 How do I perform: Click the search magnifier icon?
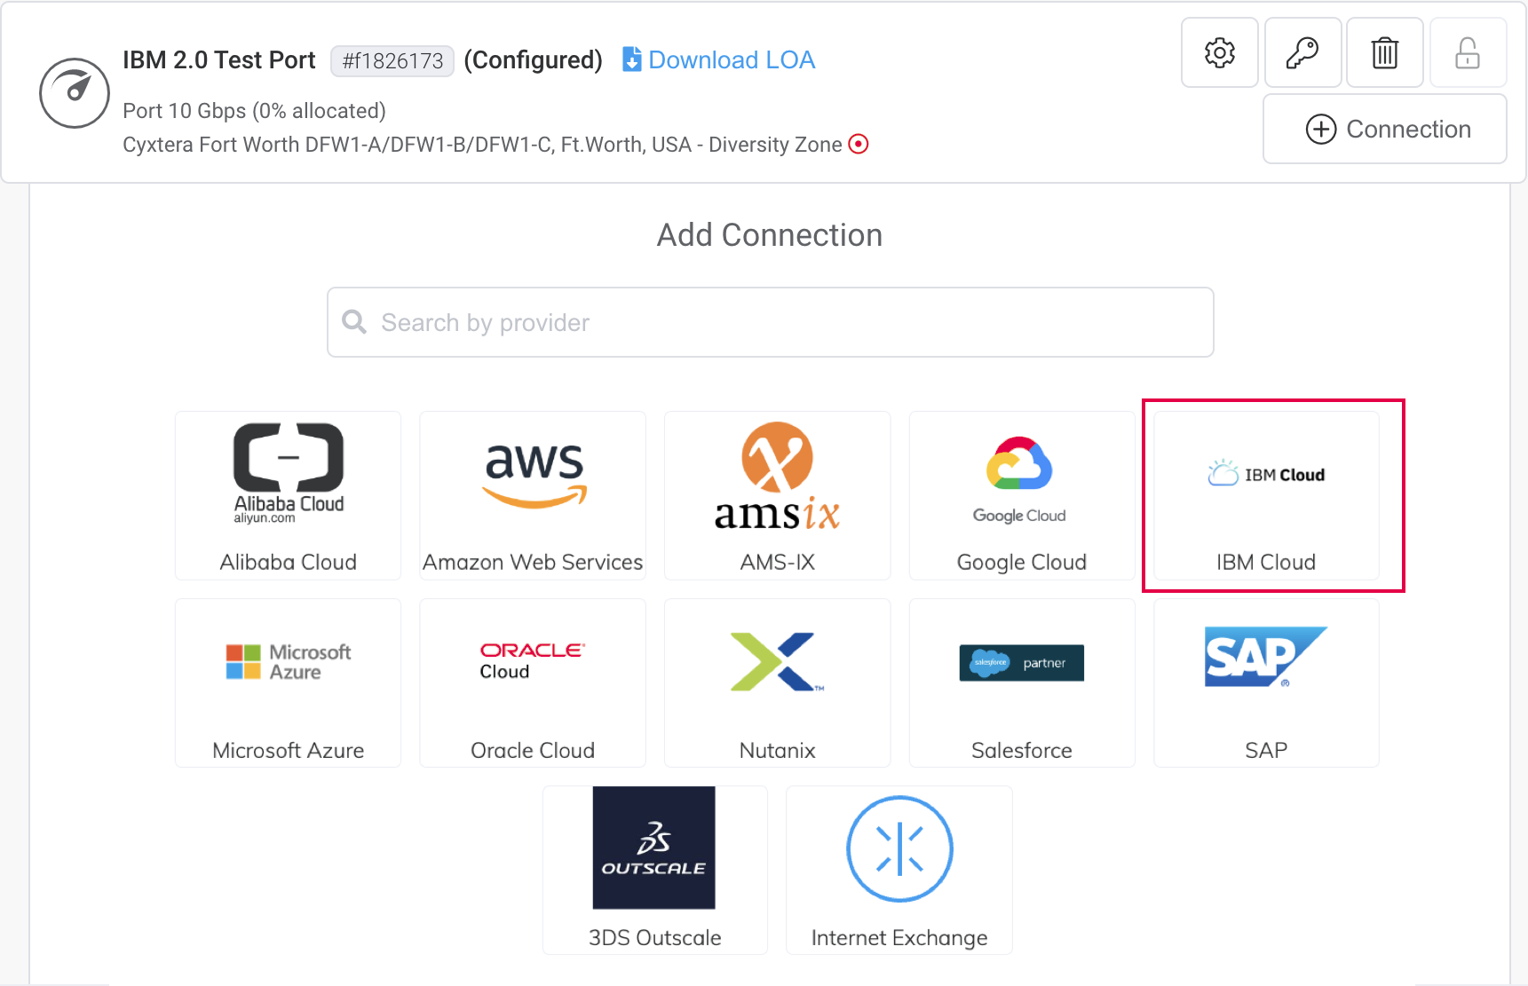click(x=354, y=321)
